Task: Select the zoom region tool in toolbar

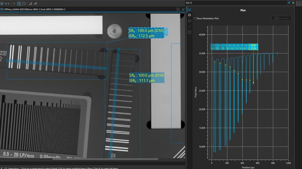Action: click(x=24, y=3)
